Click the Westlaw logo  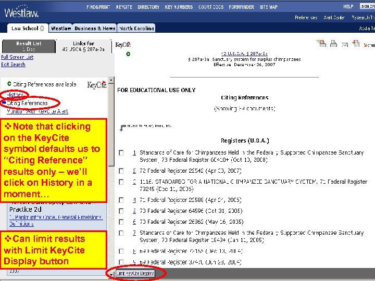(x=21, y=12)
